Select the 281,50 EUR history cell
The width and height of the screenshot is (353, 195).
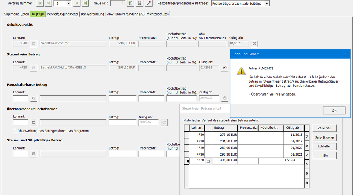225,141
